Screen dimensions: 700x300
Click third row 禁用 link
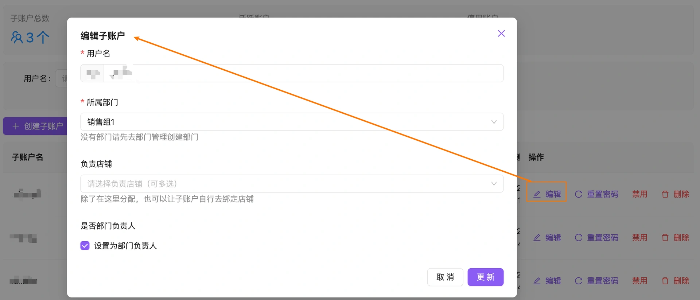(x=640, y=281)
